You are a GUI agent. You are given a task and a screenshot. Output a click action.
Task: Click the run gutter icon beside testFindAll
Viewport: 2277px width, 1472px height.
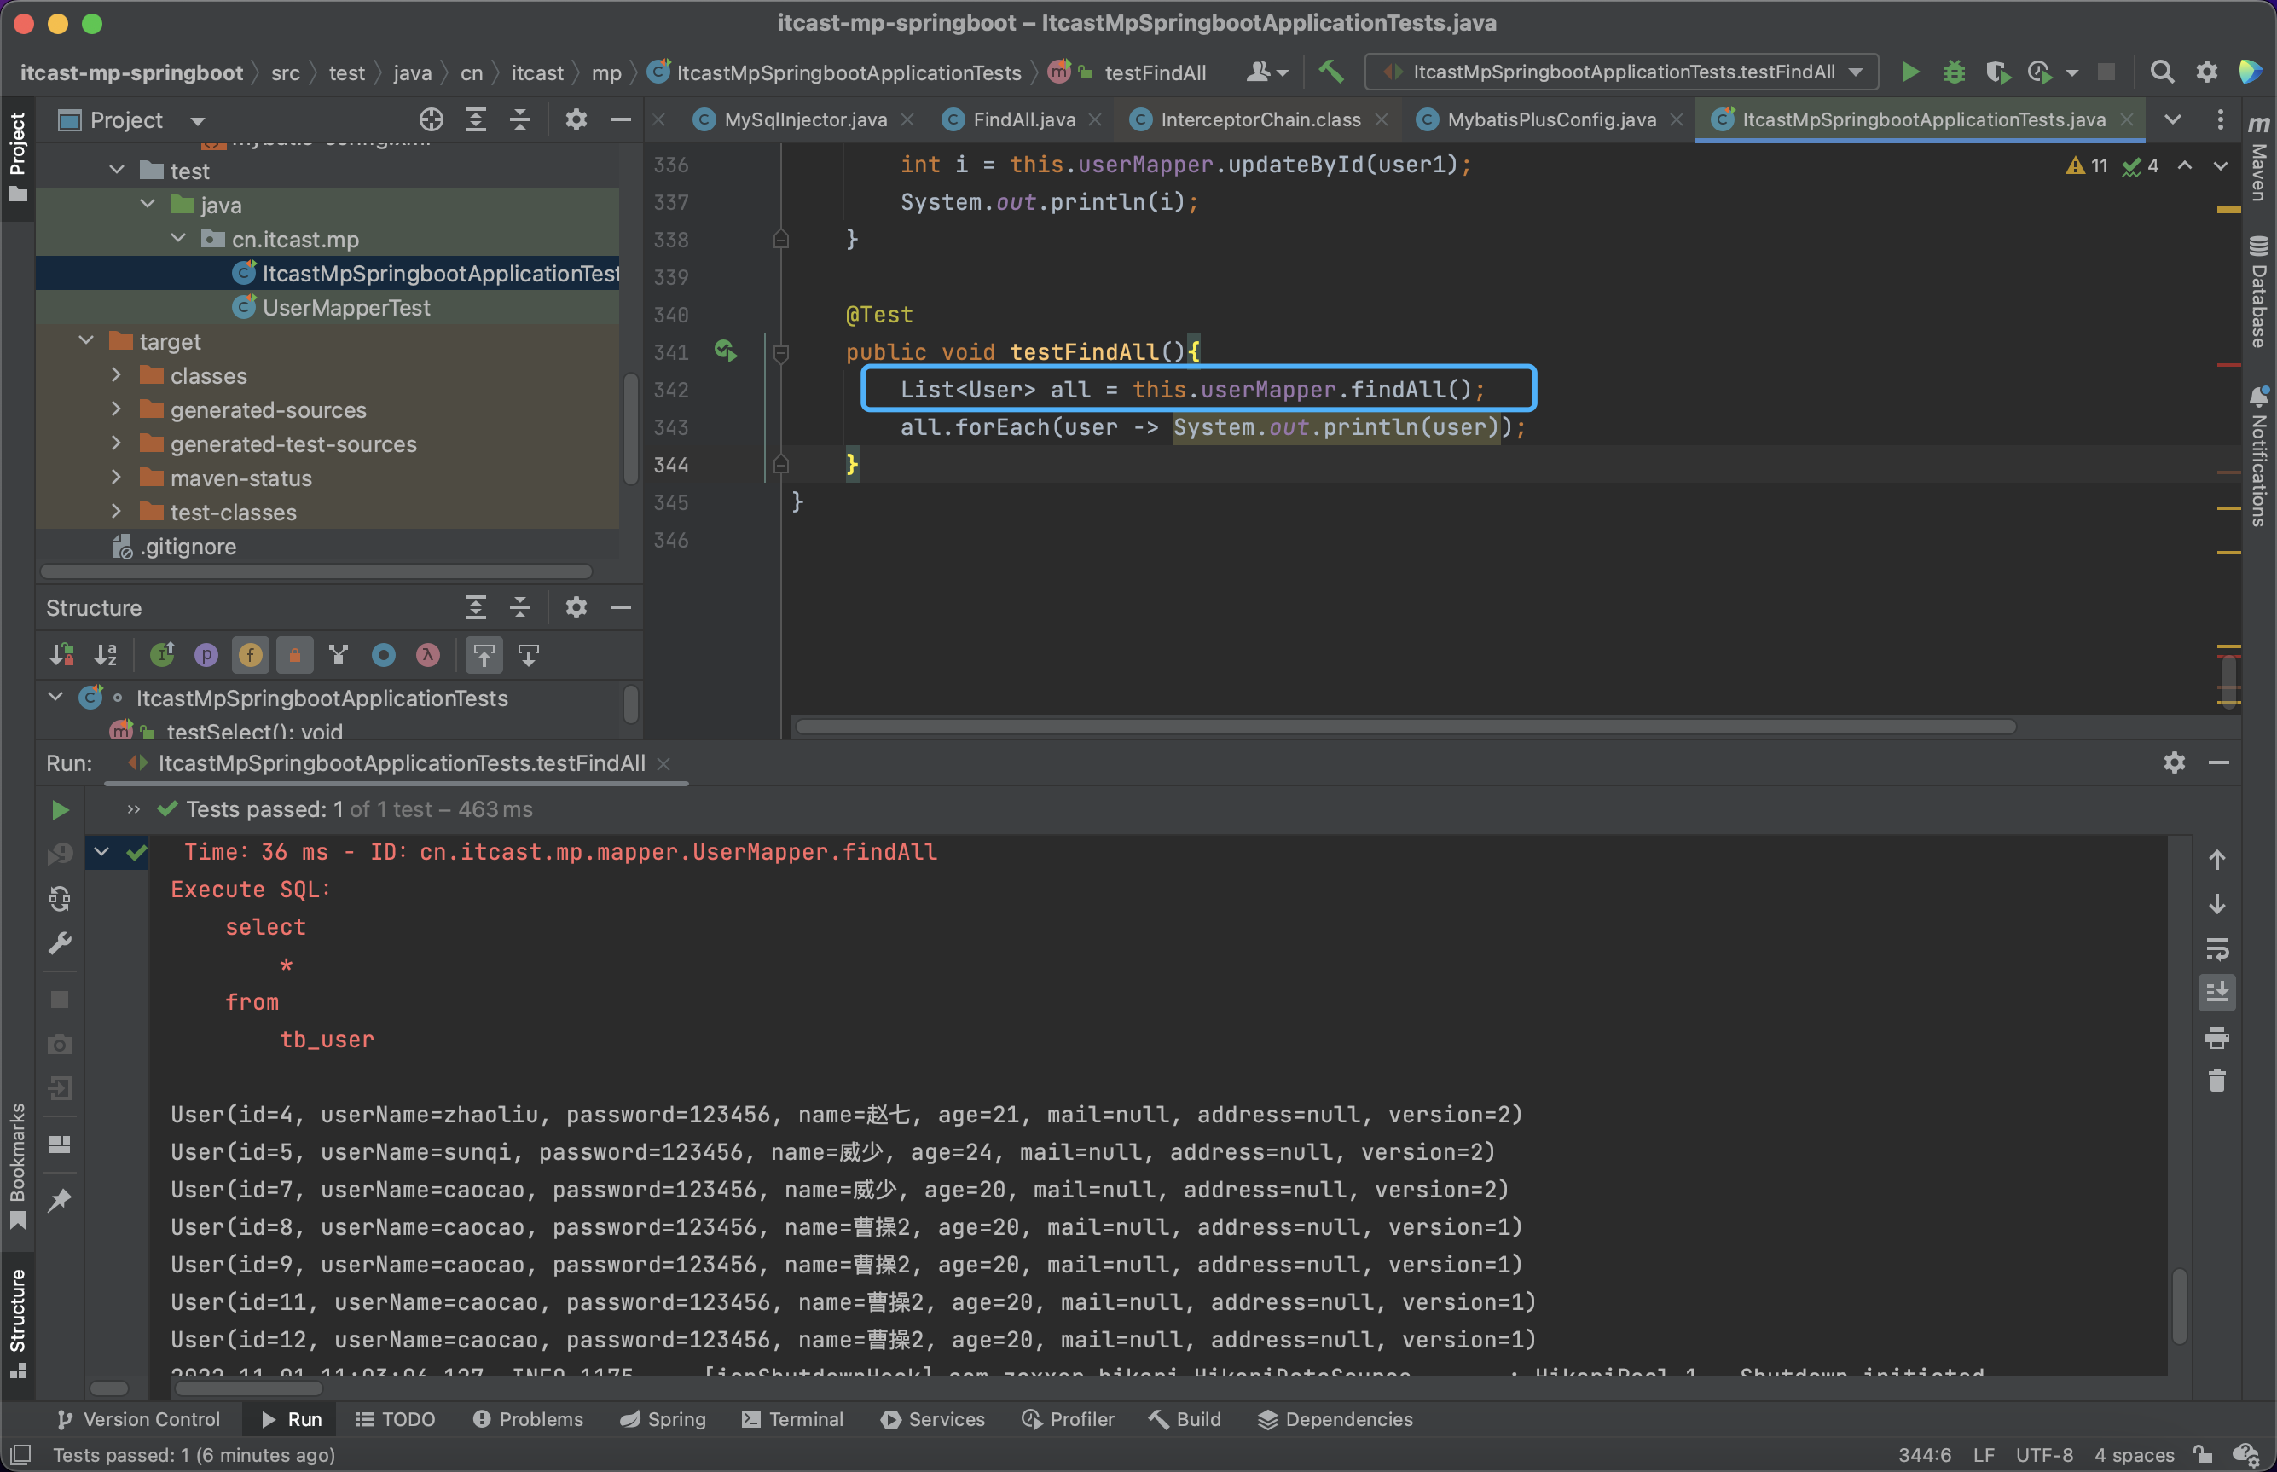pos(725,351)
